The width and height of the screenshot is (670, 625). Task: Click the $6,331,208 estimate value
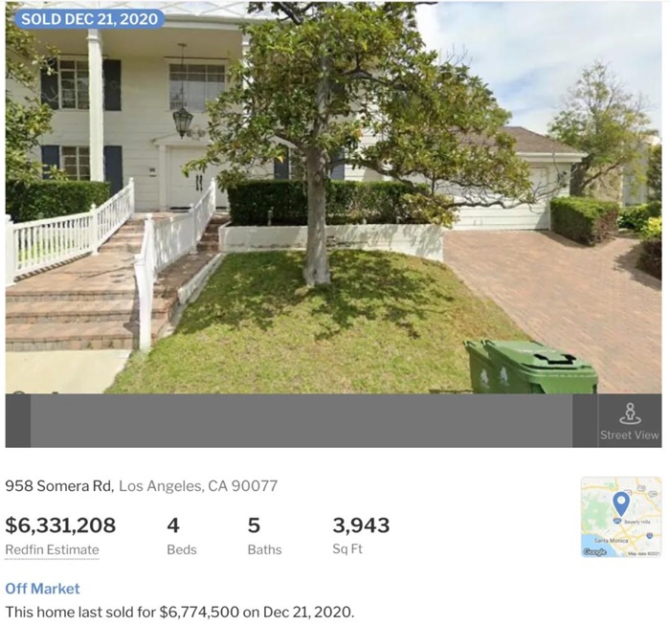tap(60, 525)
